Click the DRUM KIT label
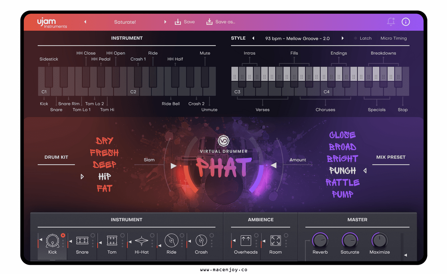The height and width of the screenshot is (274, 447). point(56,157)
